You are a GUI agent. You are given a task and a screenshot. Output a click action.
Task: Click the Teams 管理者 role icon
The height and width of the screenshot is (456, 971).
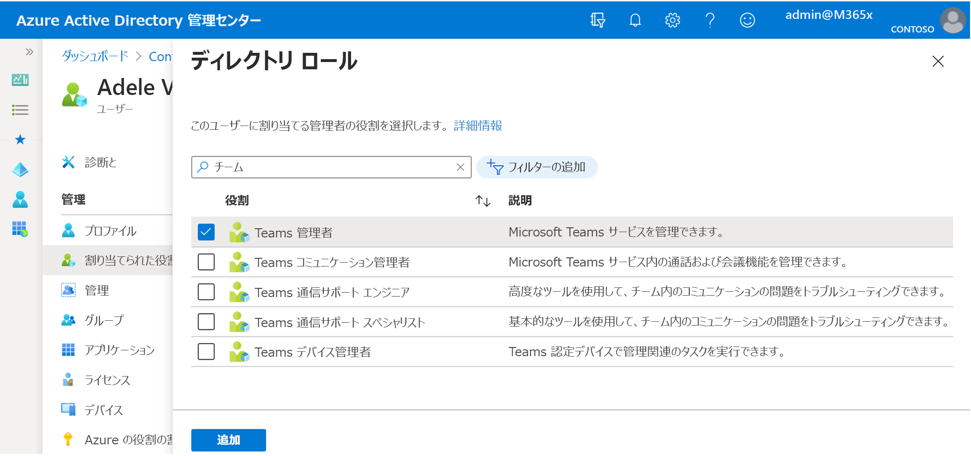pyautogui.click(x=239, y=232)
